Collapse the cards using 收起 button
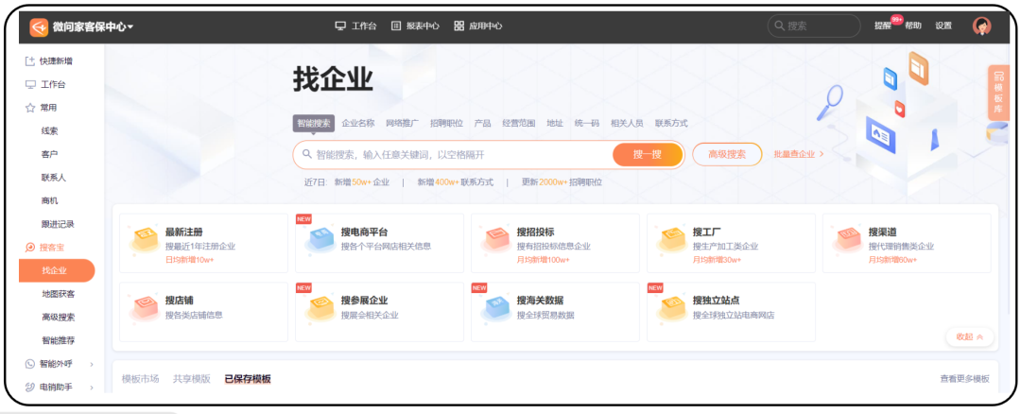Screen dimensions: 1021x414 (969, 336)
